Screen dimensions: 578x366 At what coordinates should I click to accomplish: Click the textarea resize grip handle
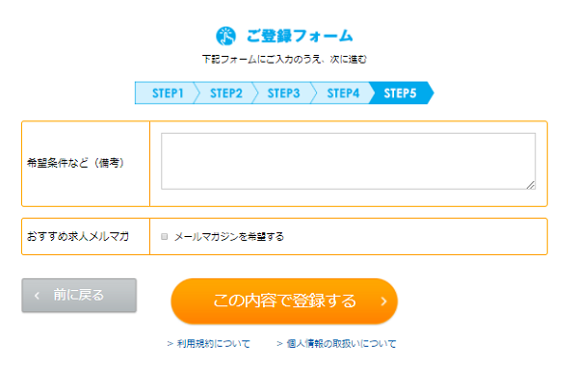coord(531,185)
